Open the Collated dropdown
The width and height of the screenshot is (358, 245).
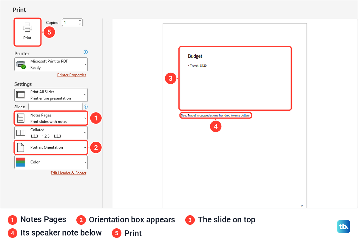coord(51,133)
